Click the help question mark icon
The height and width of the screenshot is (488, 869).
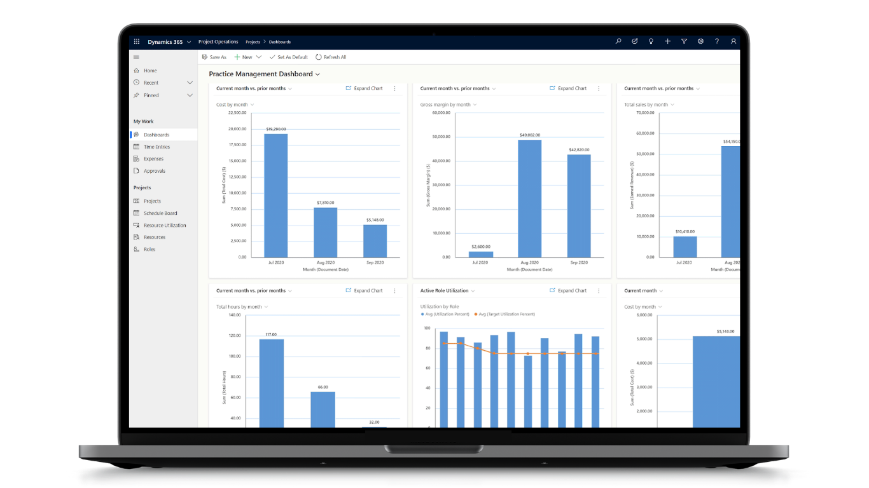[x=717, y=41]
